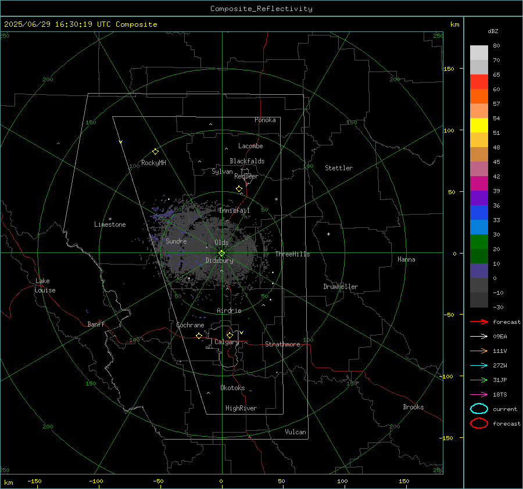The height and width of the screenshot is (489, 523).
Task: Pick the magenta swatch between 42 and 39 dBZ
Action: pos(479,183)
